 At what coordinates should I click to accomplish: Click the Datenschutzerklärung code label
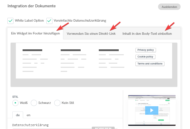[x=30, y=125]
